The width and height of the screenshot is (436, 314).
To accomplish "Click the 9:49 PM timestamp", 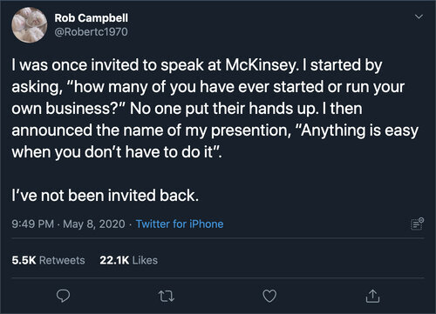I will [32, 224].
